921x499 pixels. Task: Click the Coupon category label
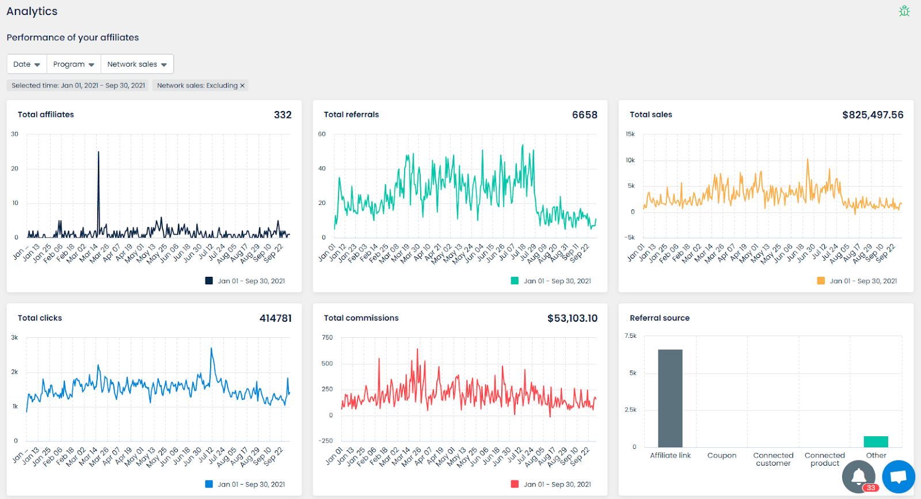[722, 455]
